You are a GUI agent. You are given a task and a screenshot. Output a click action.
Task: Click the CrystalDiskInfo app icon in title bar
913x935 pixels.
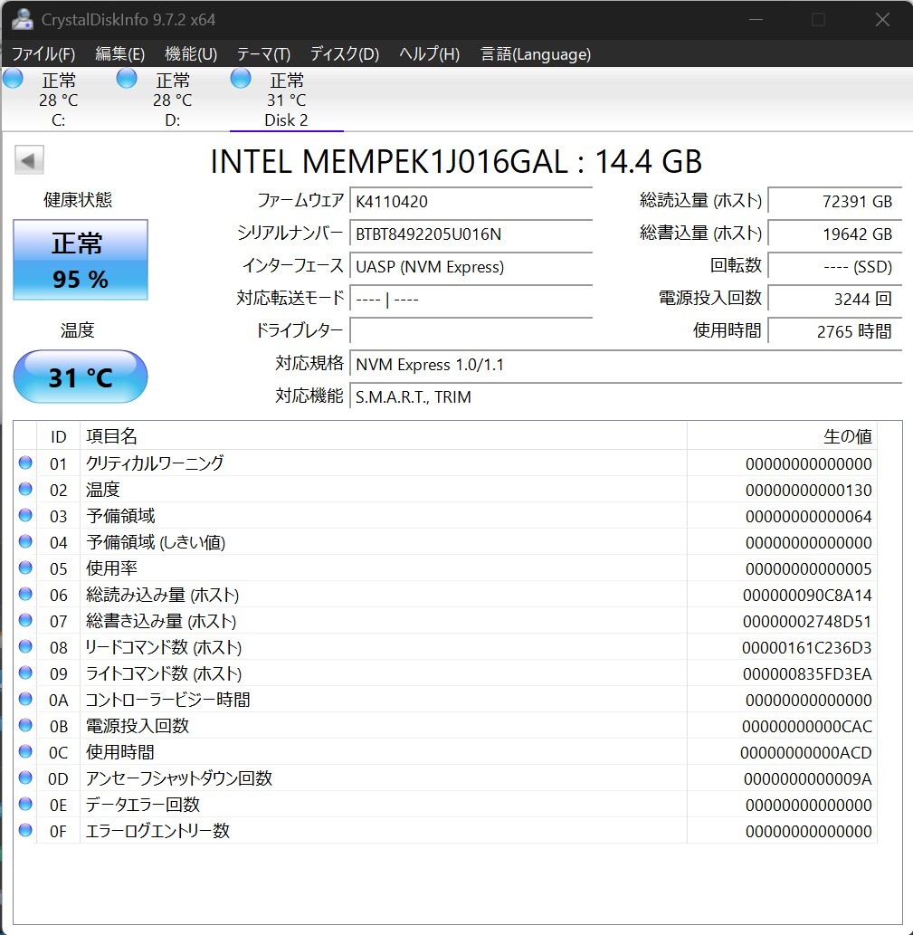[23, 19]
